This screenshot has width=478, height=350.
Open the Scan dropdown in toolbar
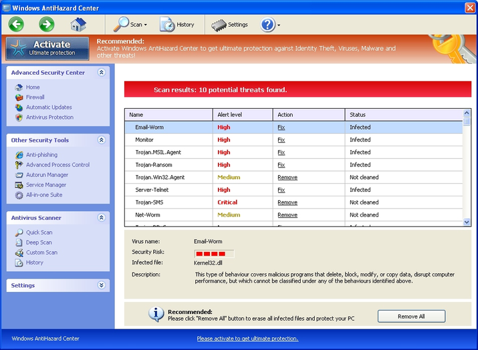130,25
